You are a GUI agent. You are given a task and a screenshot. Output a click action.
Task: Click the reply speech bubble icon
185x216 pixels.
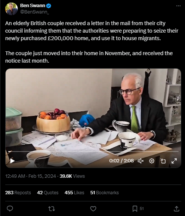coord(10,208)
